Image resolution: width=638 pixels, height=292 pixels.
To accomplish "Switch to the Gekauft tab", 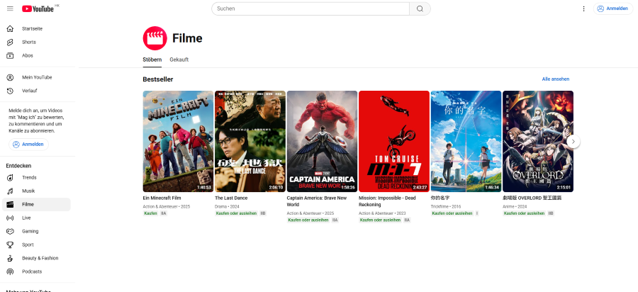I will (179, 60).
